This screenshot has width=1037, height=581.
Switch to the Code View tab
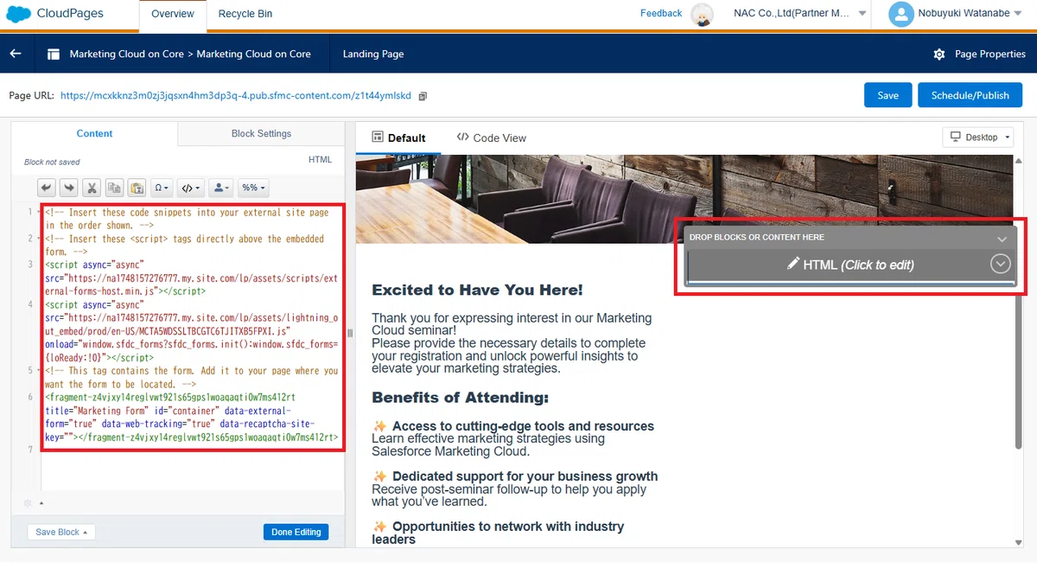pos(491,137)
